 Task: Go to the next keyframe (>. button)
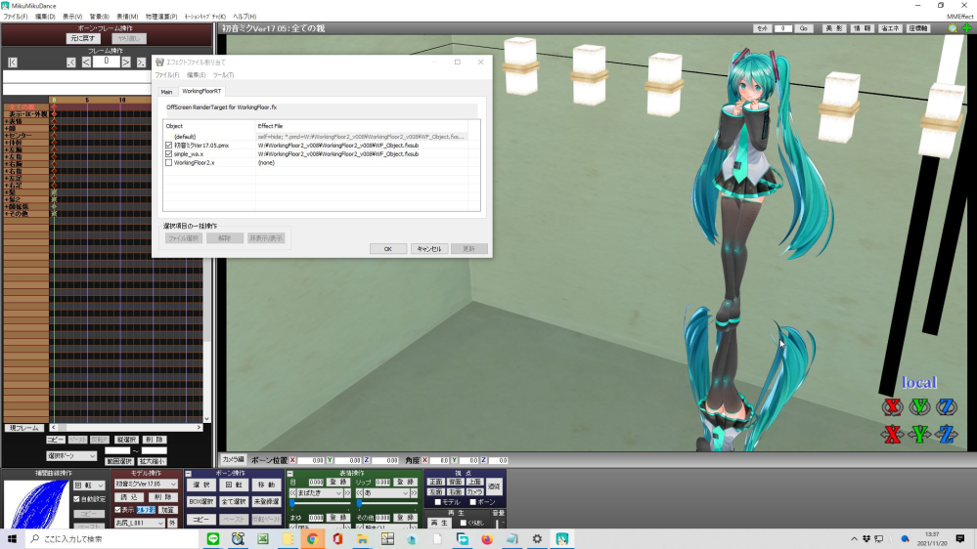coord(142,63)
